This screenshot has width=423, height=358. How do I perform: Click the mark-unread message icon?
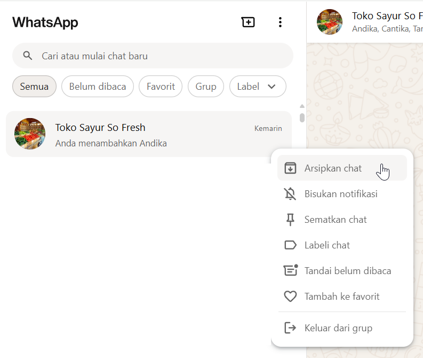290,271
